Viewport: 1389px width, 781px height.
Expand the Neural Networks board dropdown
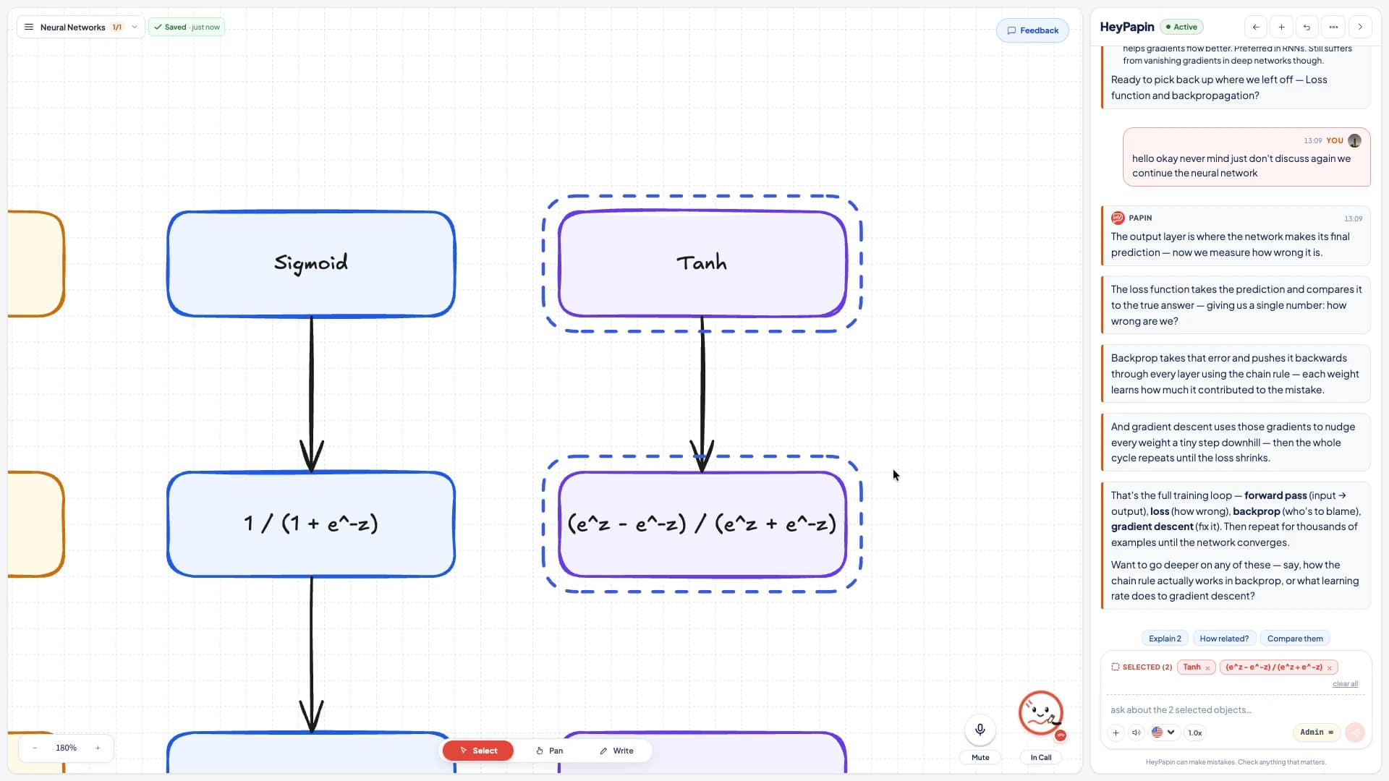click(x=135, y=27)
